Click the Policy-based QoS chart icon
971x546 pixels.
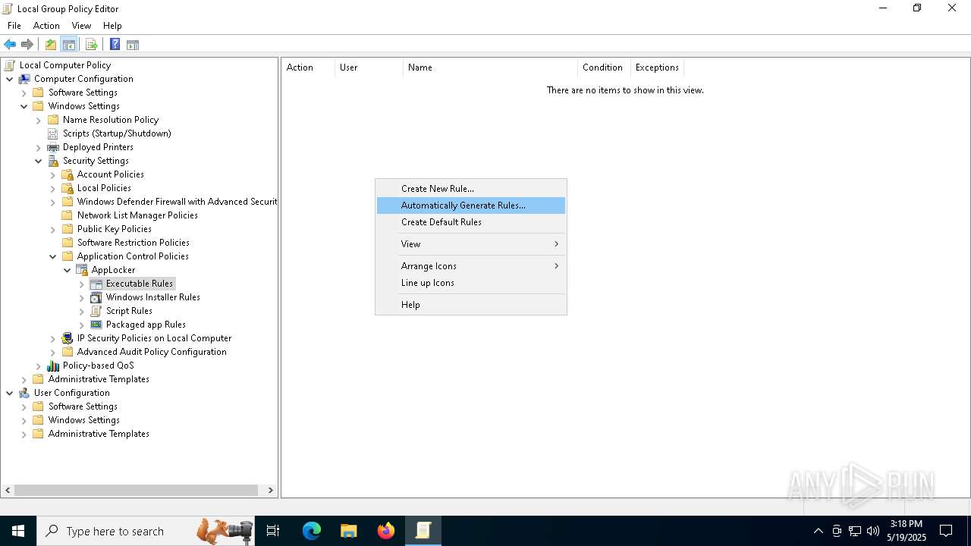(53, 366)
